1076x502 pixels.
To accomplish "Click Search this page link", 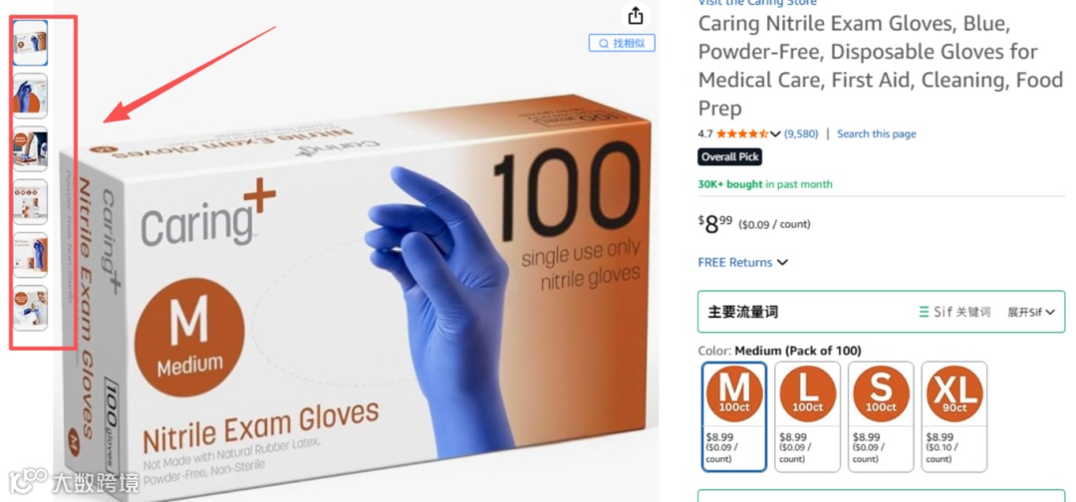I will 877,133.
